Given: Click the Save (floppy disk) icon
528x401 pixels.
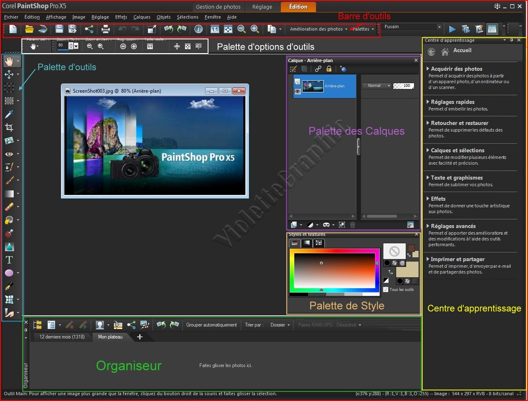Looking at the screenshot, I should pos(59,29).
